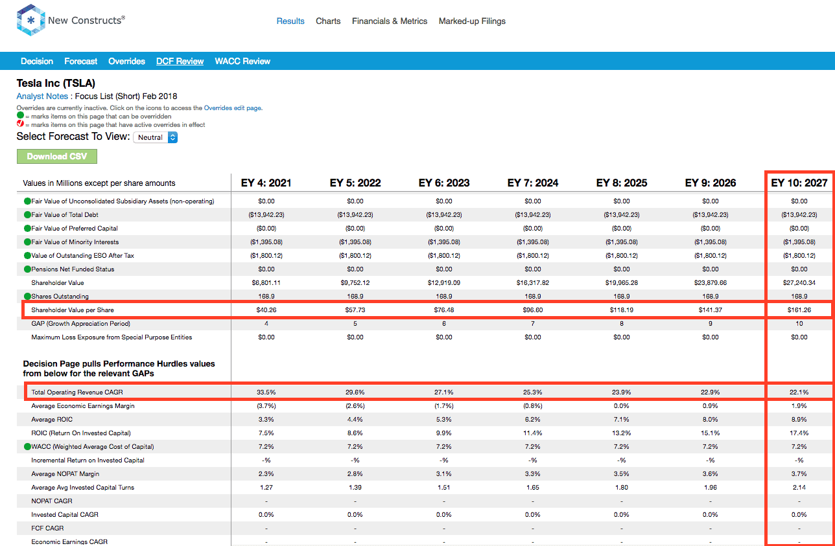Click Total Operating Revenue CAGR 22.1% cell
Screen dimensions: 835x546
pos(799,392)
